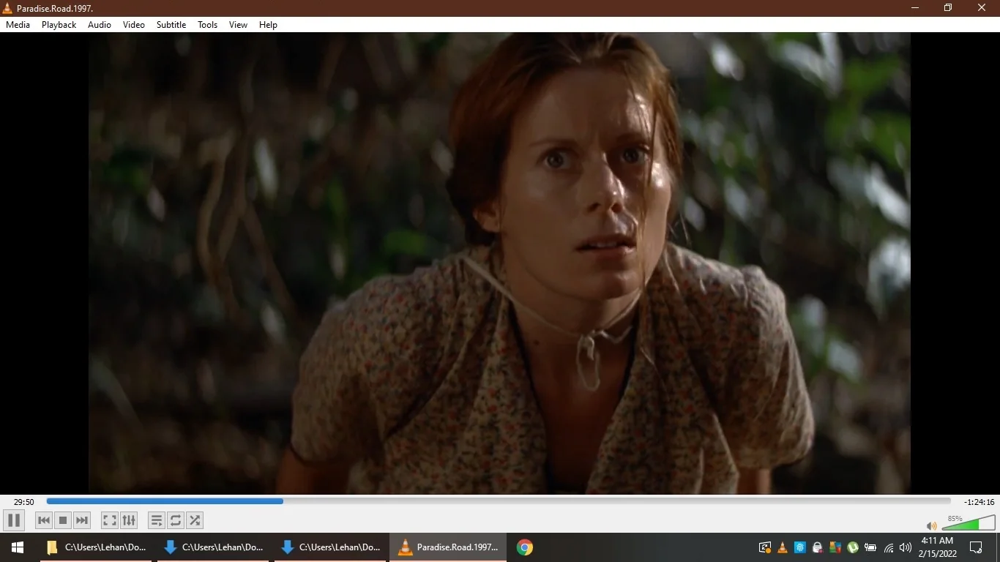Set volume on the green volume slider
This screenshot has height=562, width=1000.
[x=968, y=522]
